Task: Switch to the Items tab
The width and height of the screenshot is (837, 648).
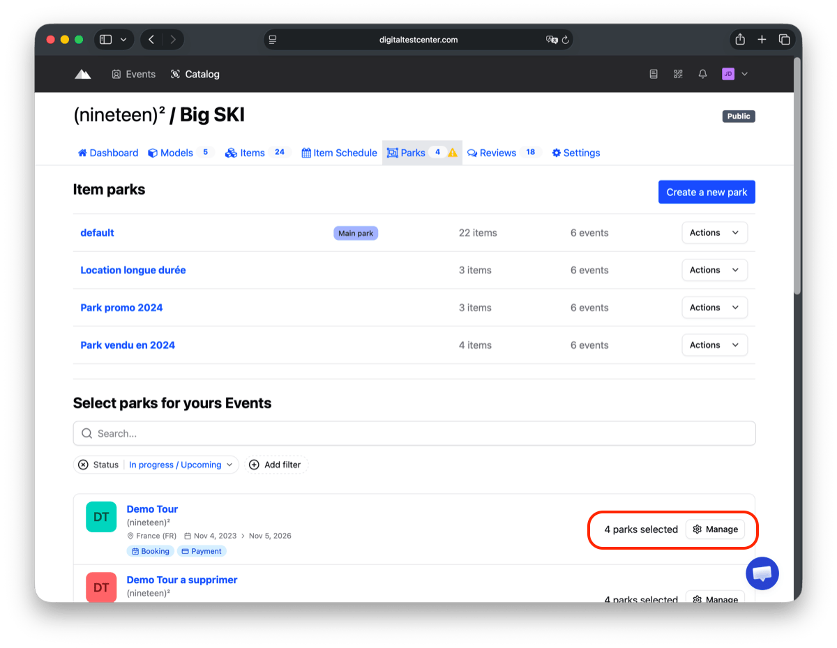Action: pyautogui.click(x=257, y=153)
